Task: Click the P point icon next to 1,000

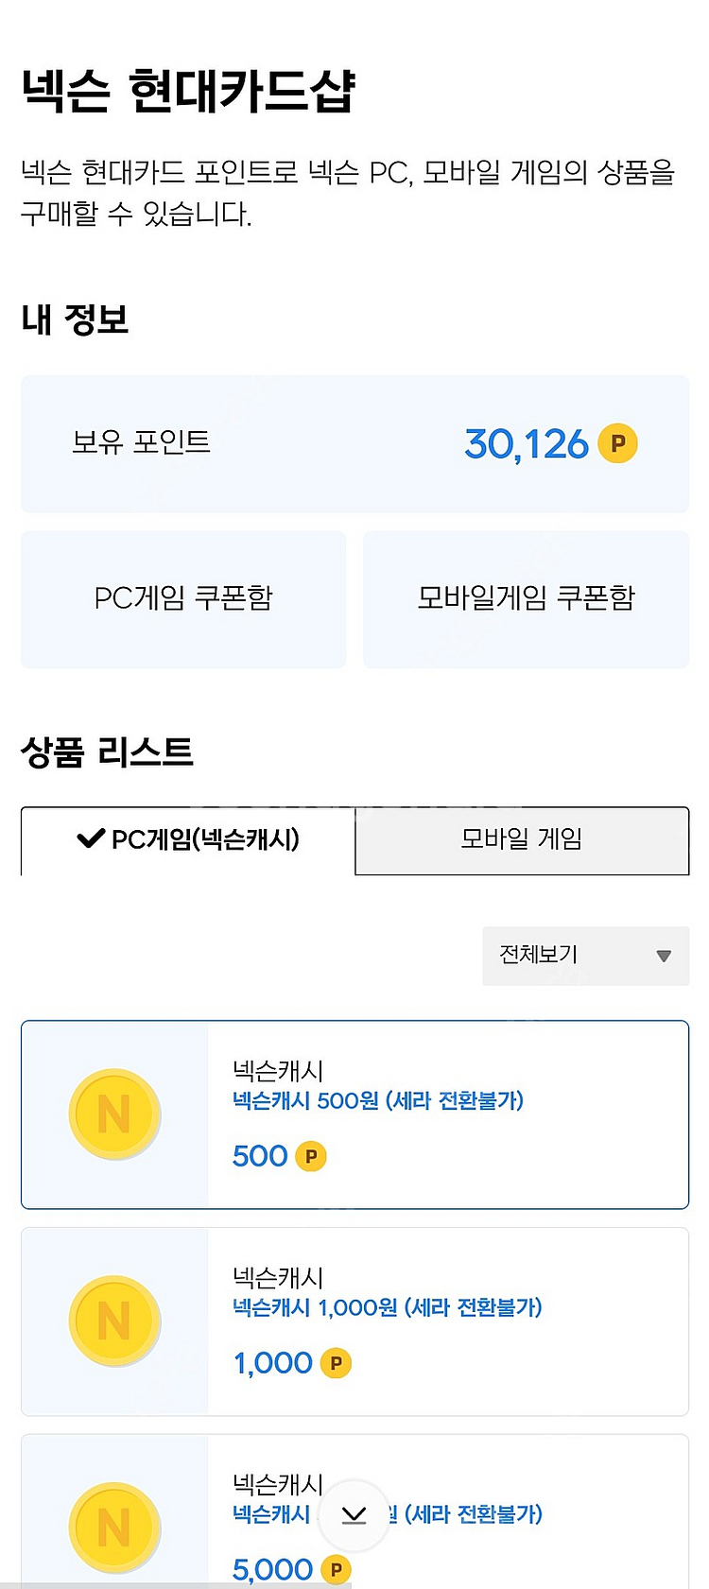Action: click(x=336, y=1363)
